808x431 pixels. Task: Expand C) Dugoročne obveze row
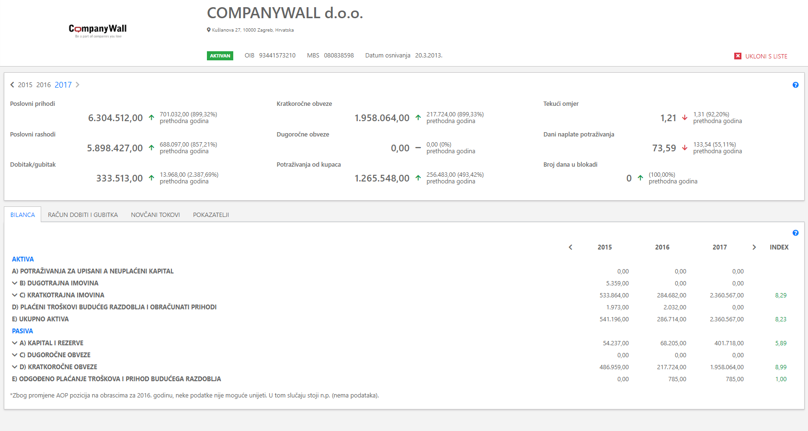click(15, 355)
